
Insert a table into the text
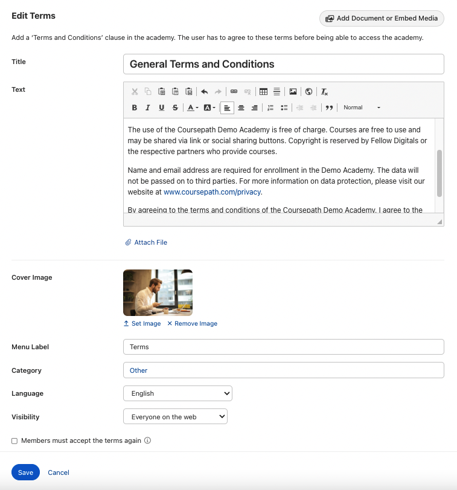[x=263, y=92]
